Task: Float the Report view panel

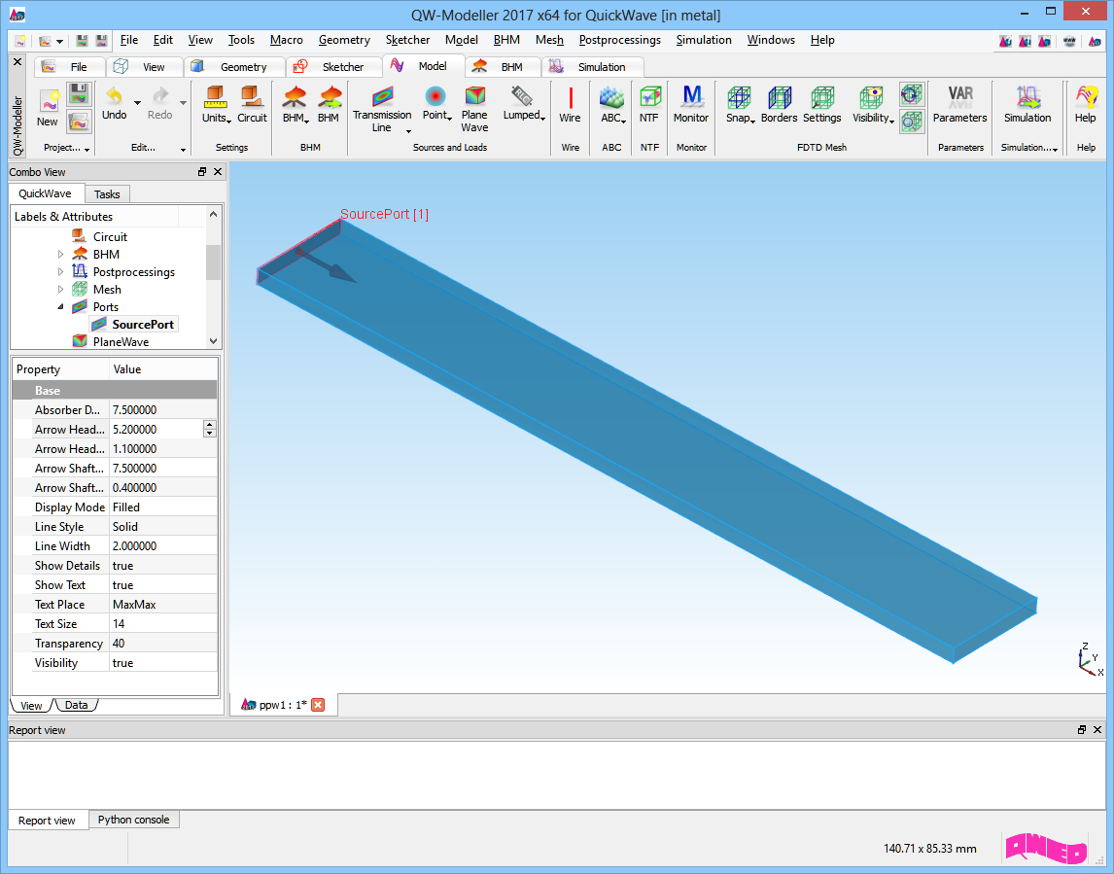Action: pos(1081,730)
